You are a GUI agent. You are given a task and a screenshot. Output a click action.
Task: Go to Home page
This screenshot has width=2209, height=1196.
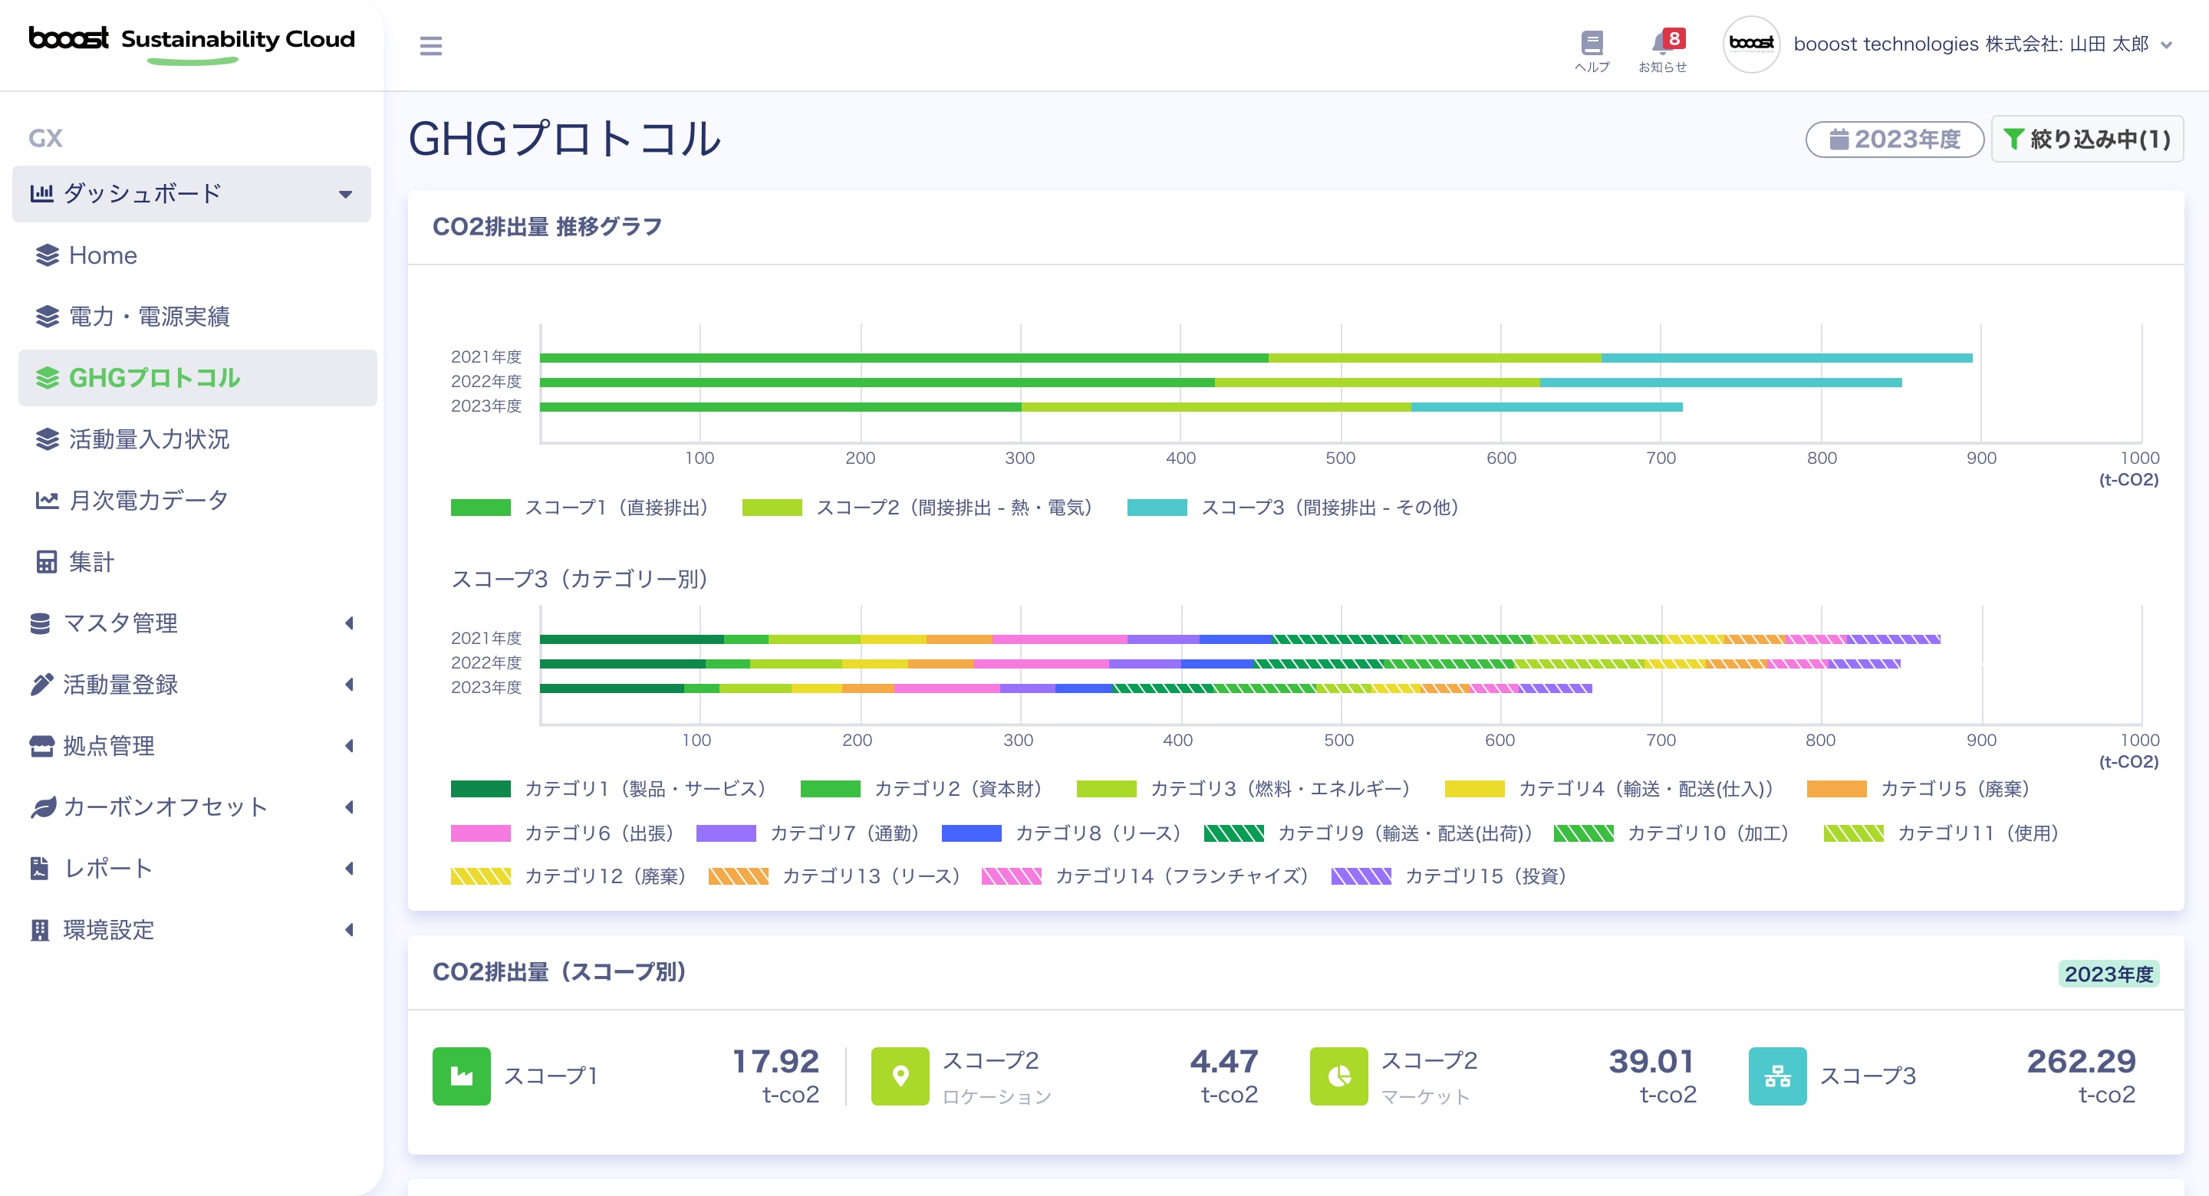click(x=103, y=255)
